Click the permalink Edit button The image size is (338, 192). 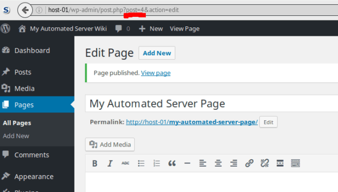click(x=268, y=122)
